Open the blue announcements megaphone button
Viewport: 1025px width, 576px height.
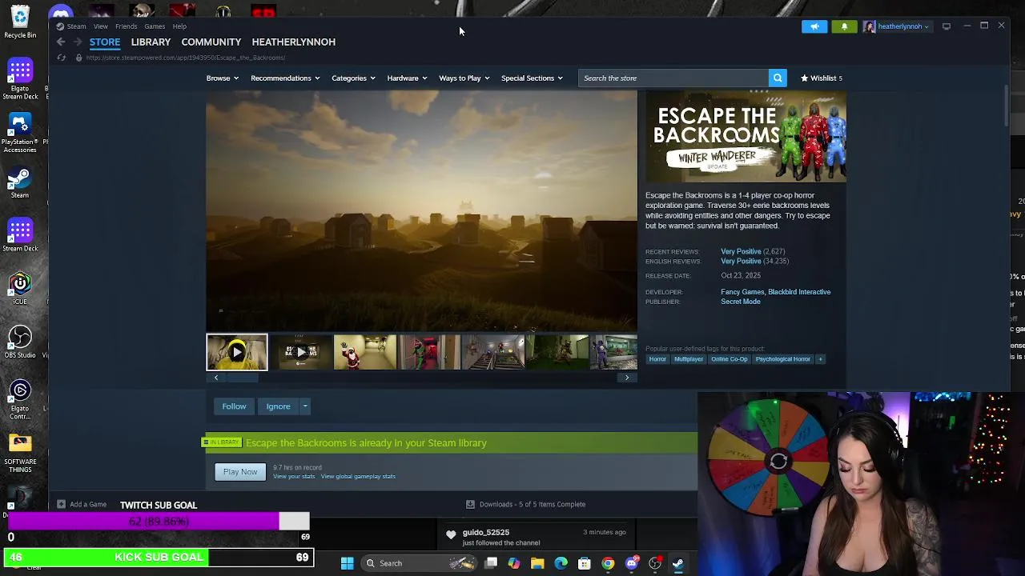click(x=814, y=26)
